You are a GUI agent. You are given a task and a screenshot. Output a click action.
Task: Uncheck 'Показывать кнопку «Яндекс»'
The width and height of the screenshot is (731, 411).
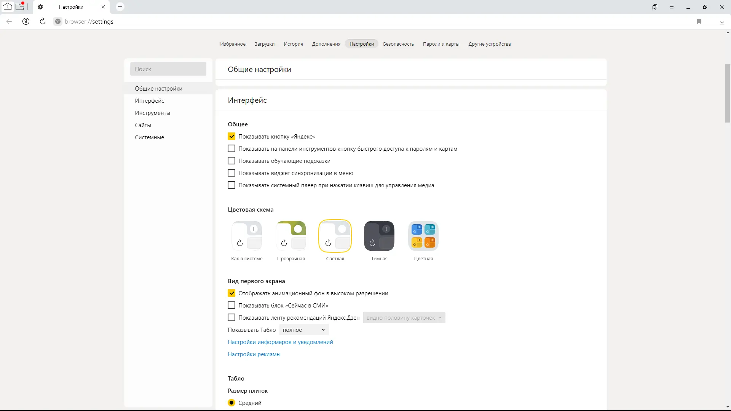(231, 136)
